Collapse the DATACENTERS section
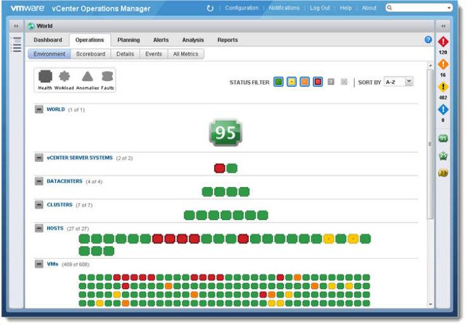The image size is (468, 327). pos(39,182)
